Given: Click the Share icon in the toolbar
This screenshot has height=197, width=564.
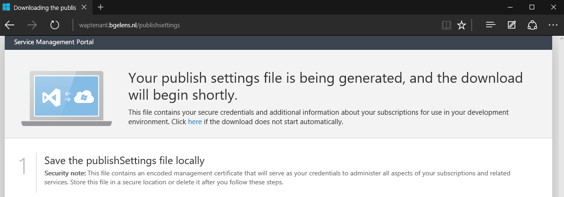Looking at the screenshot, I should (x=532, y=25).
